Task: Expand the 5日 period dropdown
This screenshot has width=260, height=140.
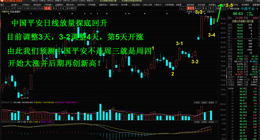Action: tap(12, 8)
